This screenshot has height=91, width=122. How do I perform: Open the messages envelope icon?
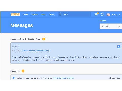click(96, 14)
